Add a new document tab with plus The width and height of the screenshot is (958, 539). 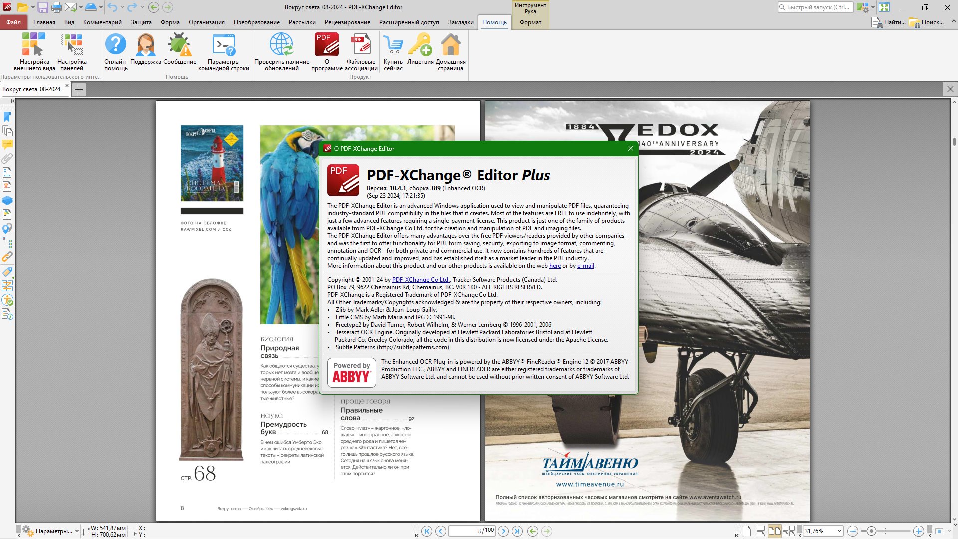point(79,89)
